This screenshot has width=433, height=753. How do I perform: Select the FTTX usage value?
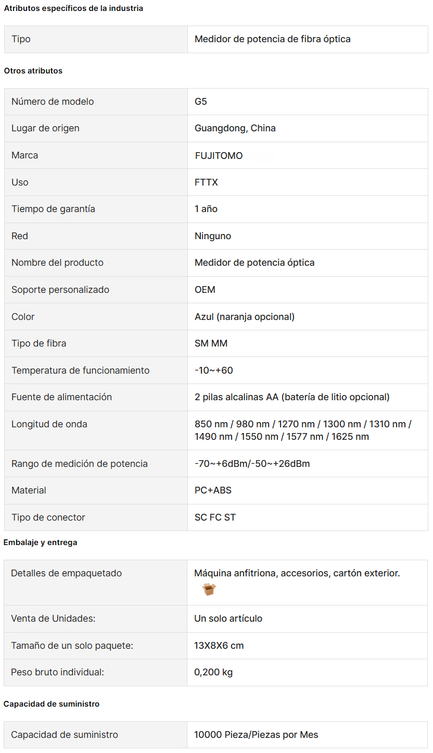click(x=206, y=182)
